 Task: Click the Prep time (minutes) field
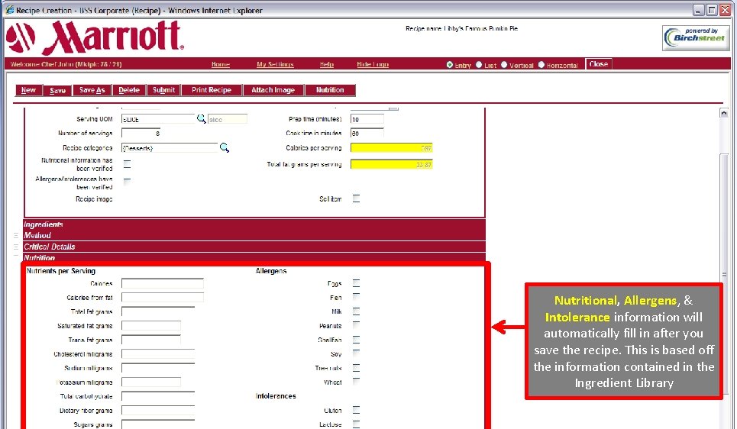pyautogui.click(x=367, y=119)
